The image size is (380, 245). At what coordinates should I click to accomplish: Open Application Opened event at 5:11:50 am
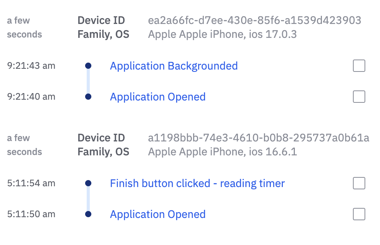(x=157, y=214)
